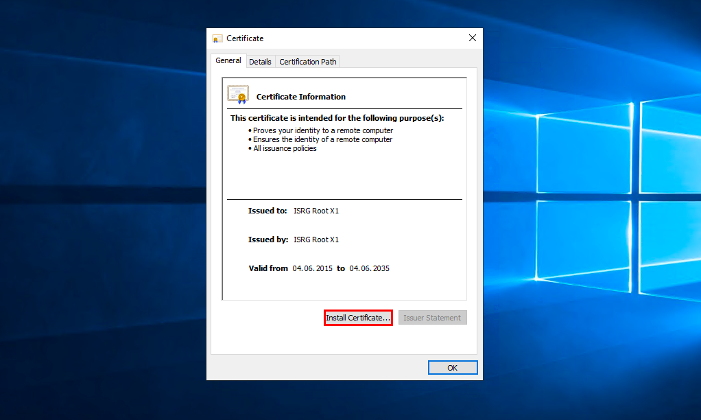Click the certificate icon in title bar
This screenshot has height=420, width=701.
[x=217, y=38]
